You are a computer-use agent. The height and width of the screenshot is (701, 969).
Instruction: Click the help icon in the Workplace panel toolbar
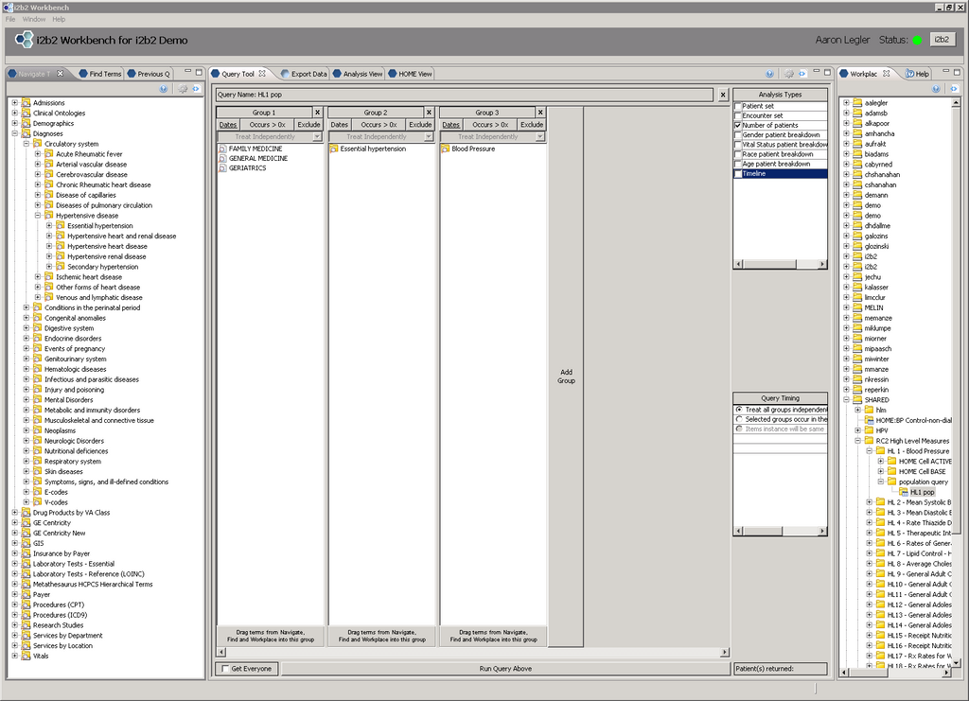pos(935,88)
